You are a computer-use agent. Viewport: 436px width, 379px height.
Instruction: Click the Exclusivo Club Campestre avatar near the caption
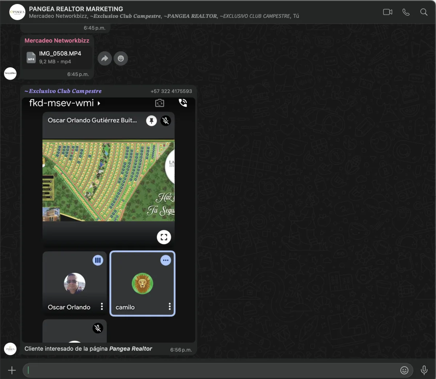(x=10, y=349)
